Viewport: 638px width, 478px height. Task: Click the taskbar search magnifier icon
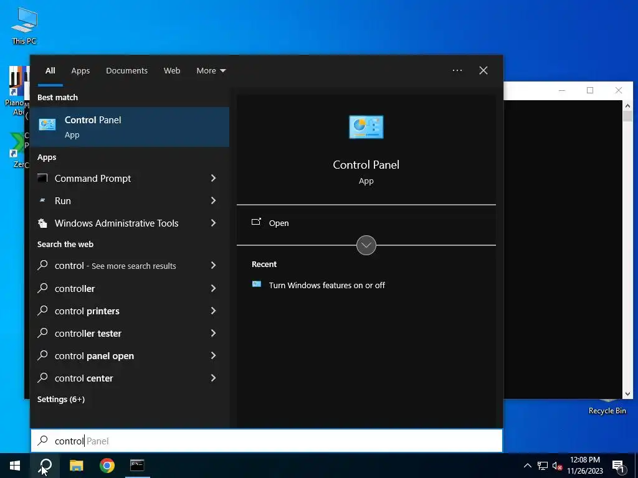tap(45, 466)
